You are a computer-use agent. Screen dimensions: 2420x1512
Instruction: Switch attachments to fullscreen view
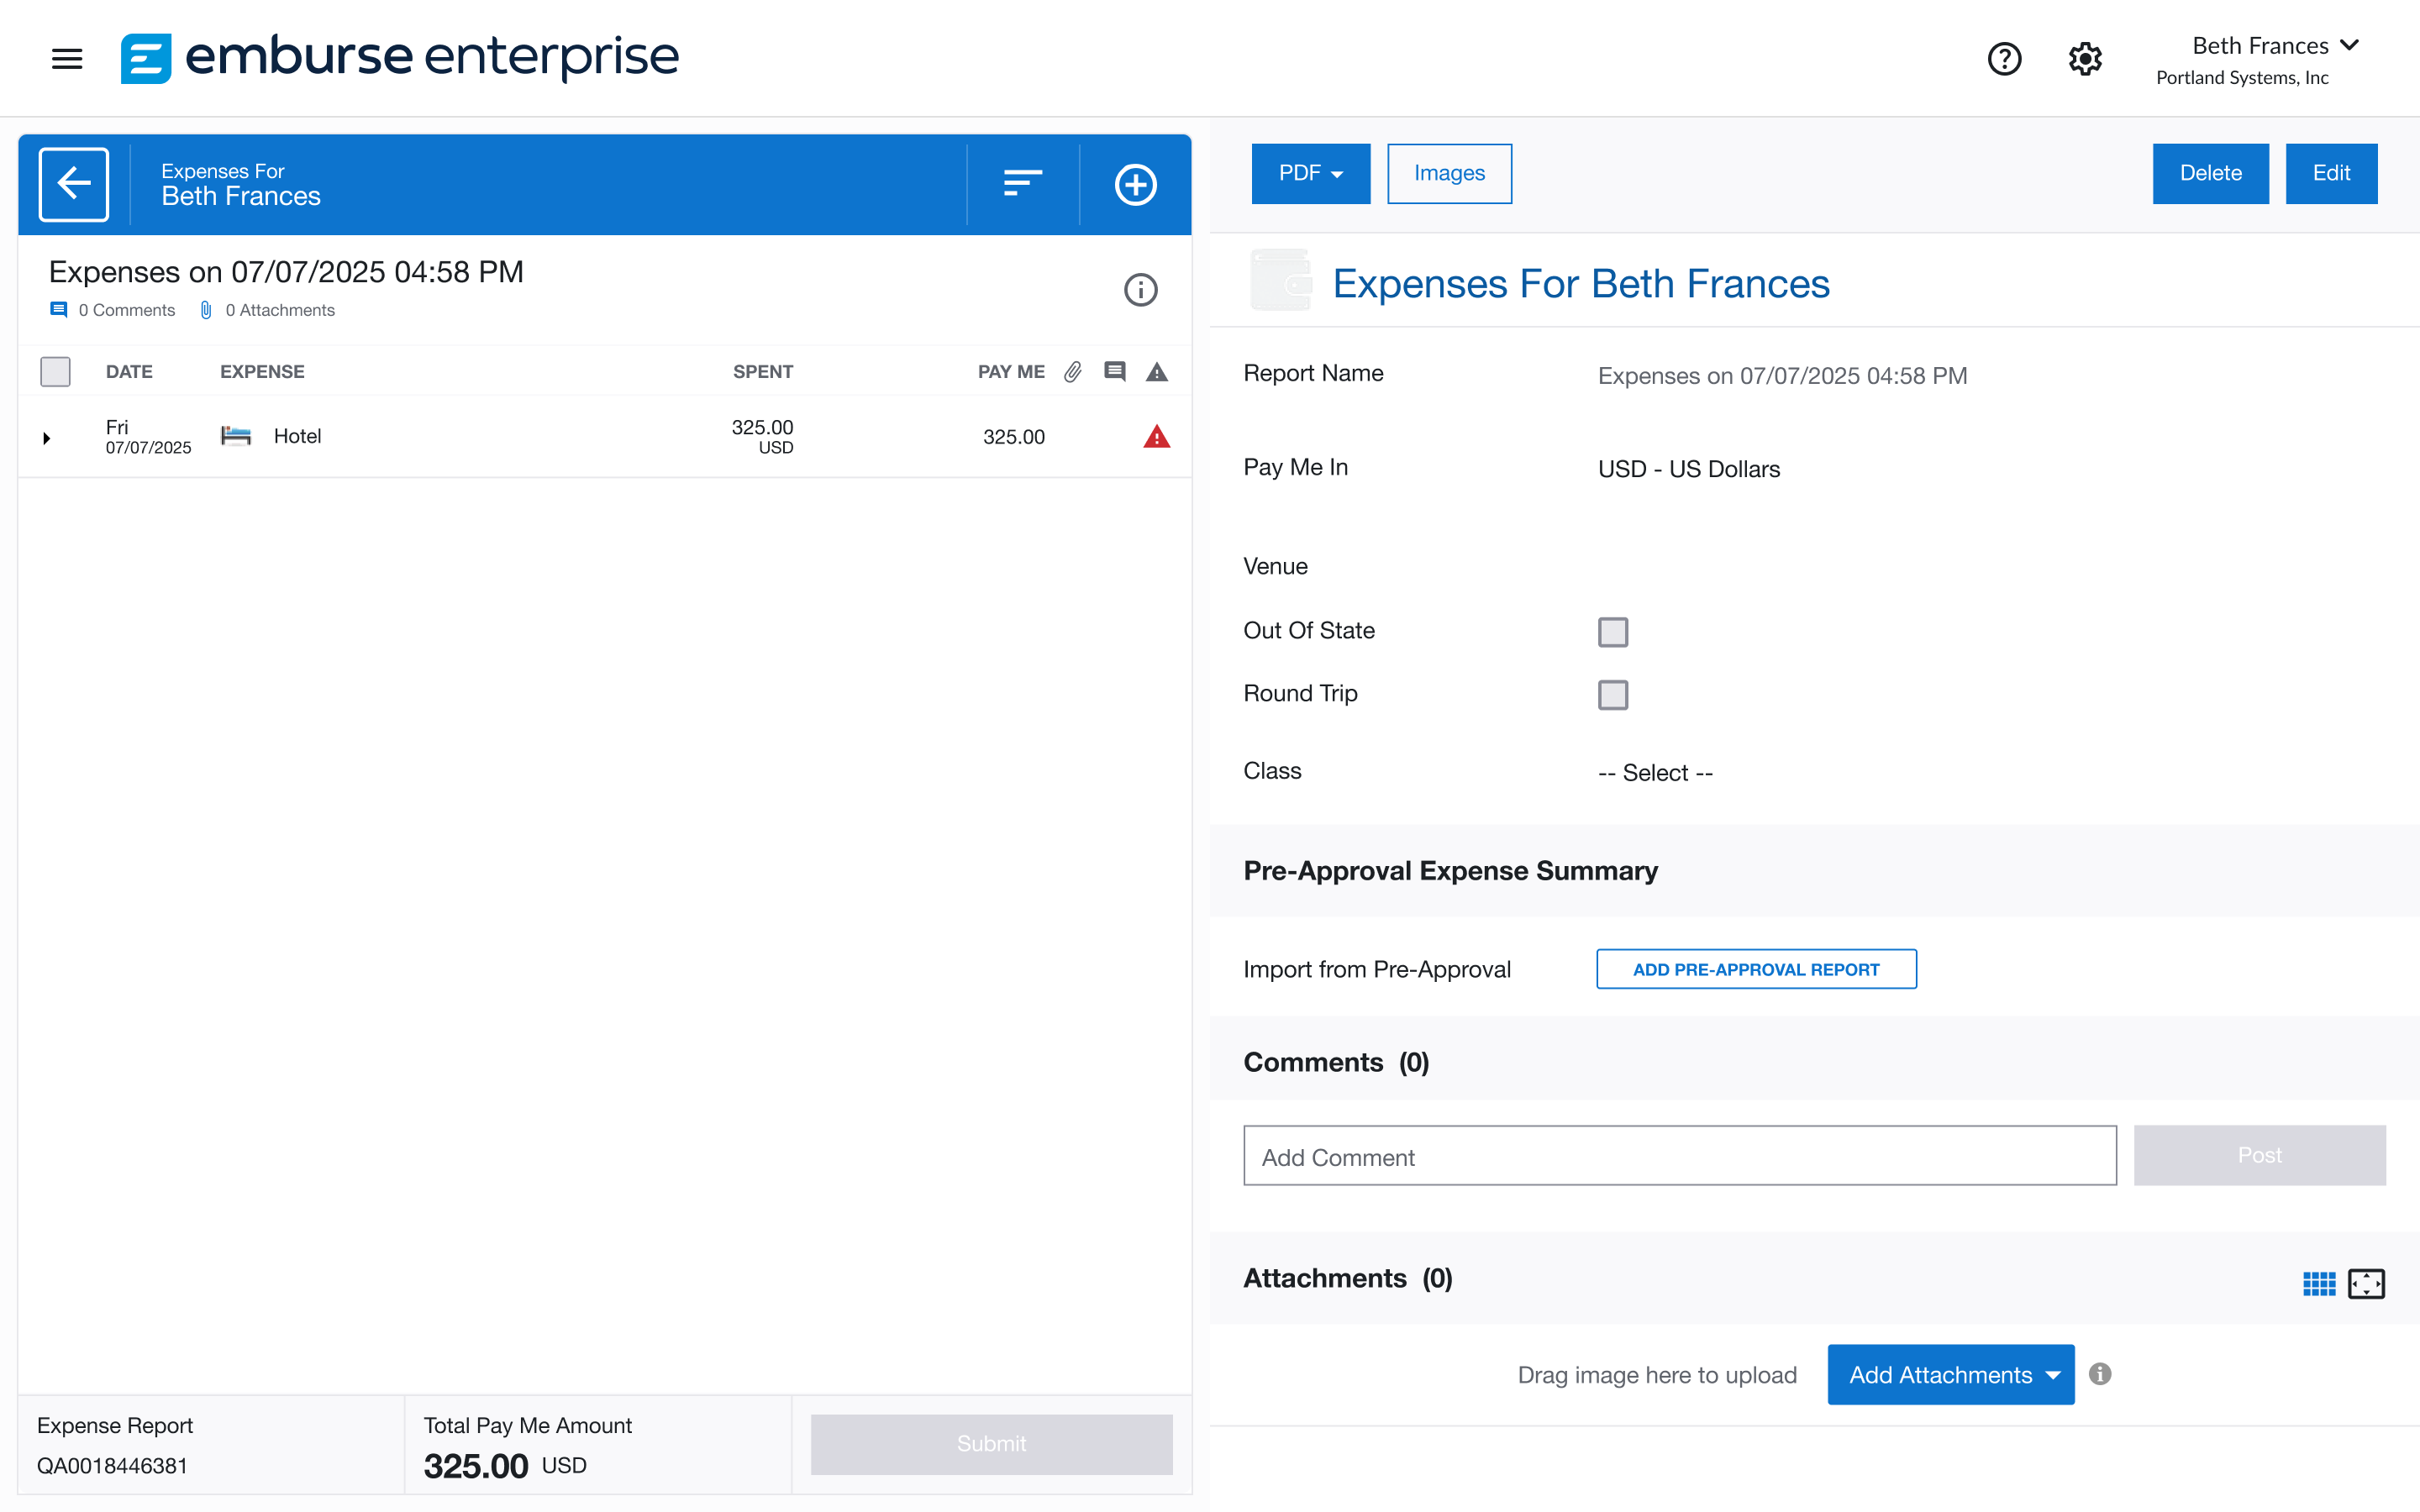2366,1283
